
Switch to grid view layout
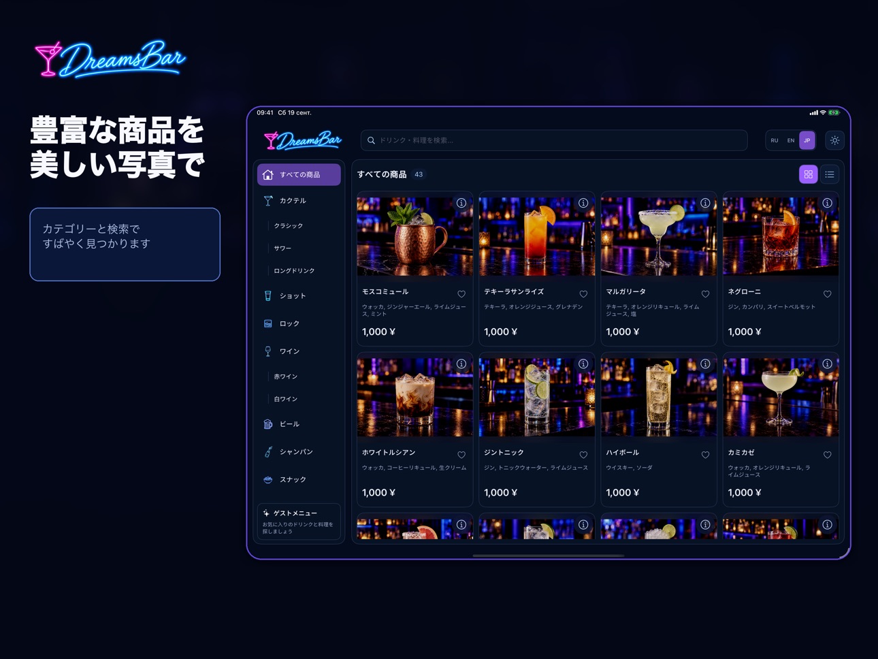pyautogui.click(x=808, y=174)
